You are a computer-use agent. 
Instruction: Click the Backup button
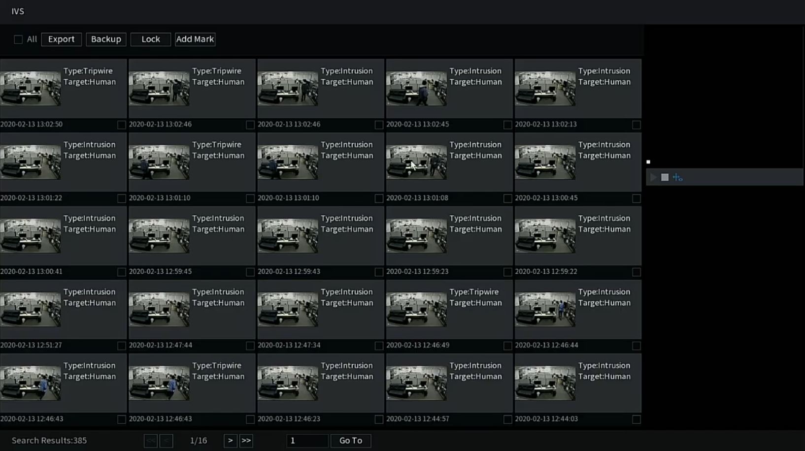(x=106, y=39)
